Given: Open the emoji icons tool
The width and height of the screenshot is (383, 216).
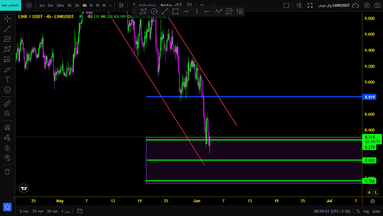Looking at the screenshot, I should [7, 89].
